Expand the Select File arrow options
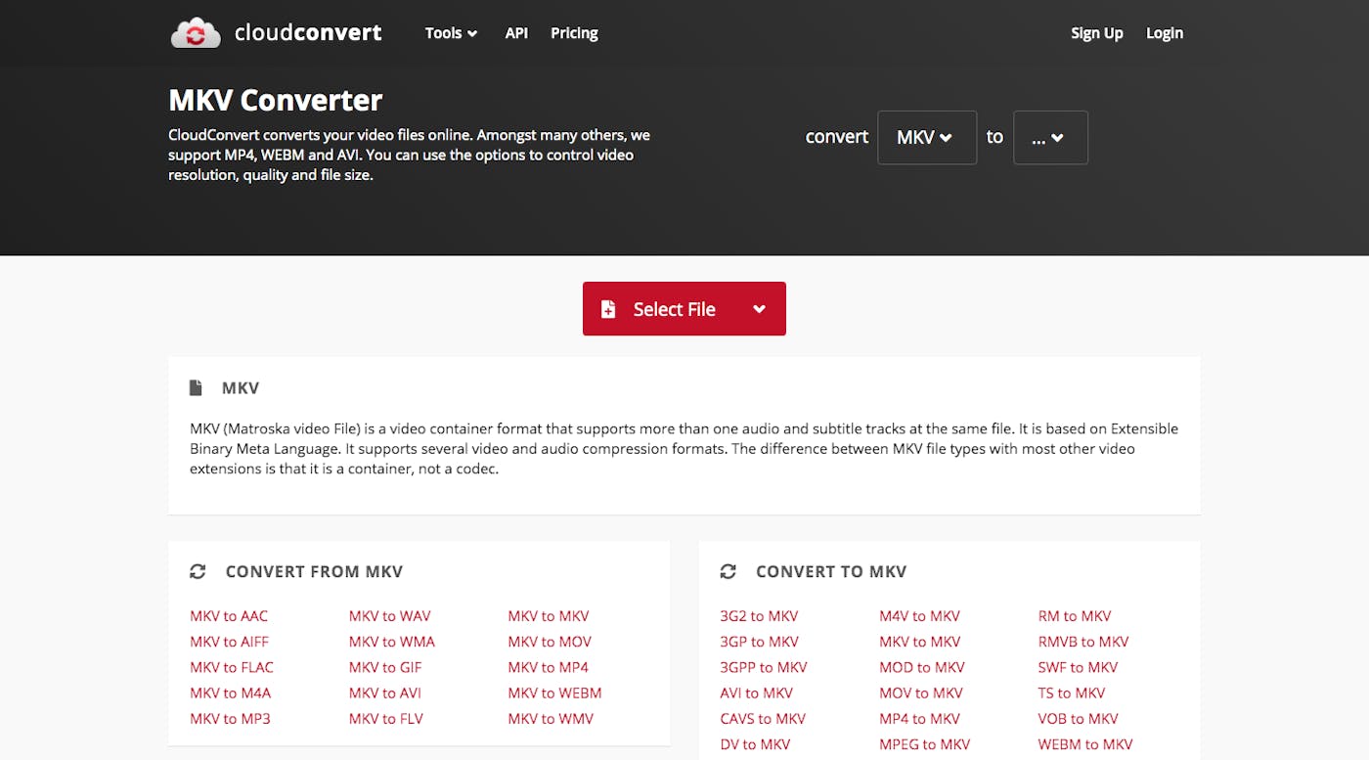The height and width of the screenshot is (760, 1369). click(x=760, y=309)
